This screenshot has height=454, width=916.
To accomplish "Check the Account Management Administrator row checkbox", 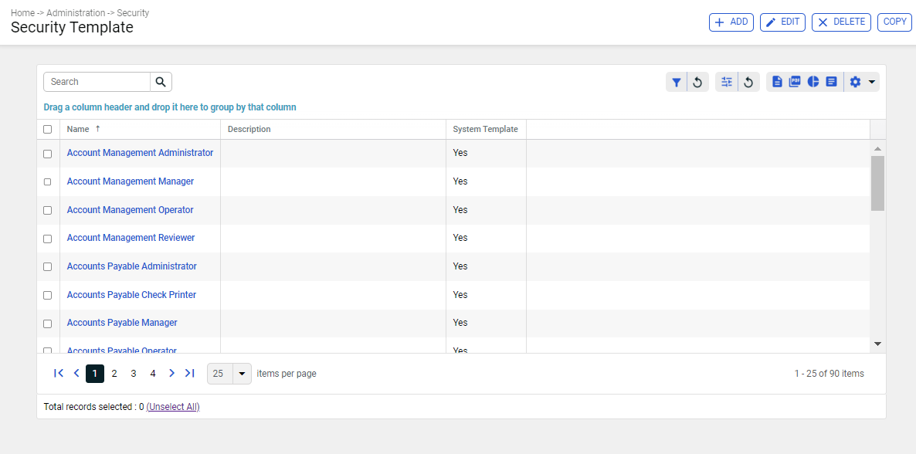I will (47, 154).
